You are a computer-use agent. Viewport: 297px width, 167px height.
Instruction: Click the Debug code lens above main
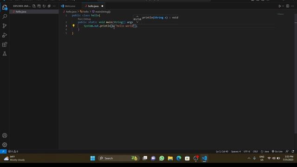coord(87,19)
